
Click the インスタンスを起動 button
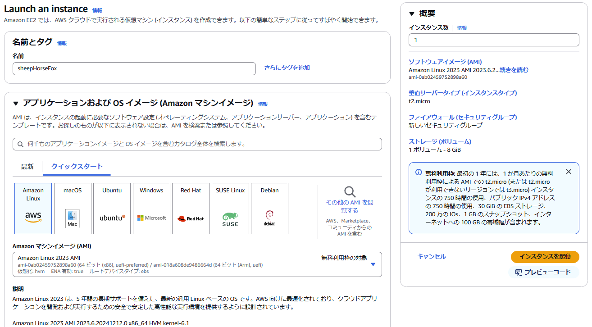(545, 256)
